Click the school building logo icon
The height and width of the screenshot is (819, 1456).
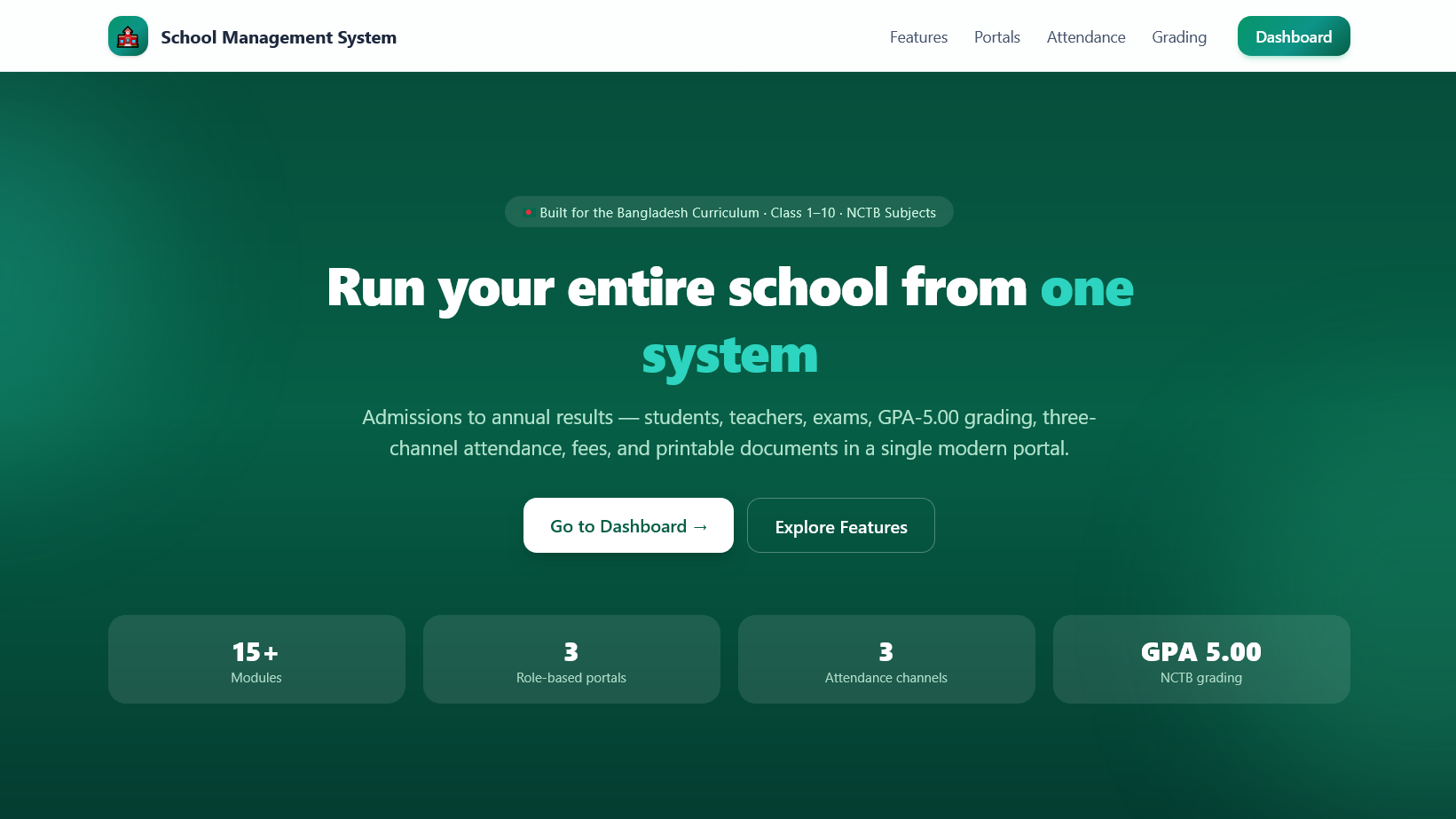128,36
